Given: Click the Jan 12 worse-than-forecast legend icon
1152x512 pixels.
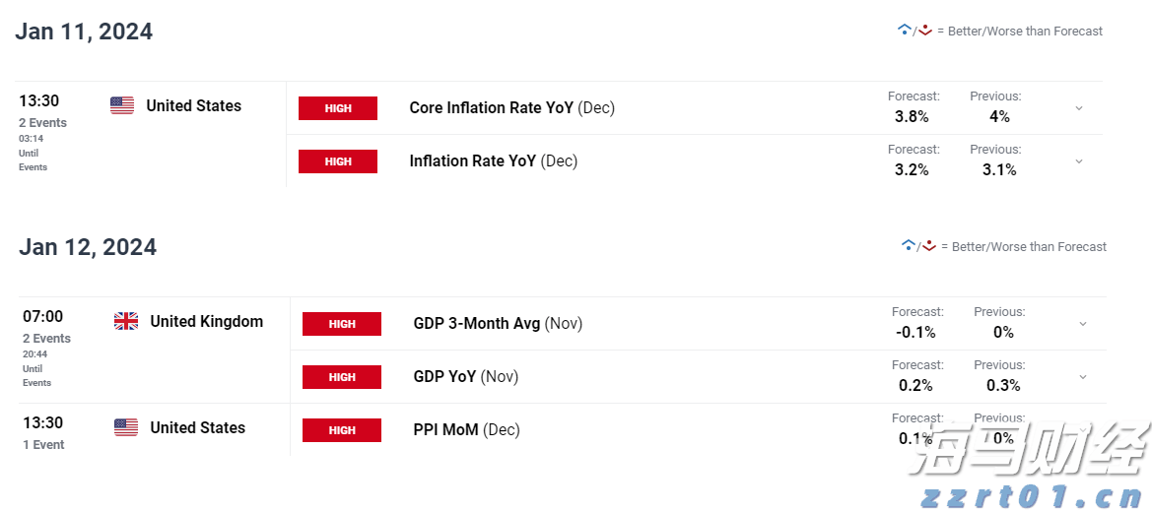Looking at the screenshot, I should tap(927, 246).
